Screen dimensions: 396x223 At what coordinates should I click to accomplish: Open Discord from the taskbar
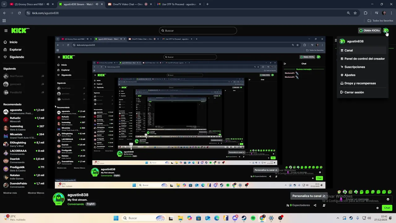pos(235,218)
